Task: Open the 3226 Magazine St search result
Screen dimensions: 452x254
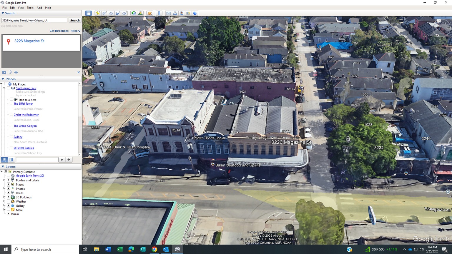Action: (29, 41)
